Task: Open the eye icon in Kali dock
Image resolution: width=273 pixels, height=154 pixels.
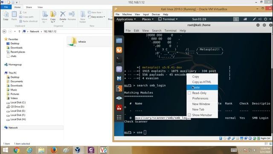Action: click(x=119, y=98)
